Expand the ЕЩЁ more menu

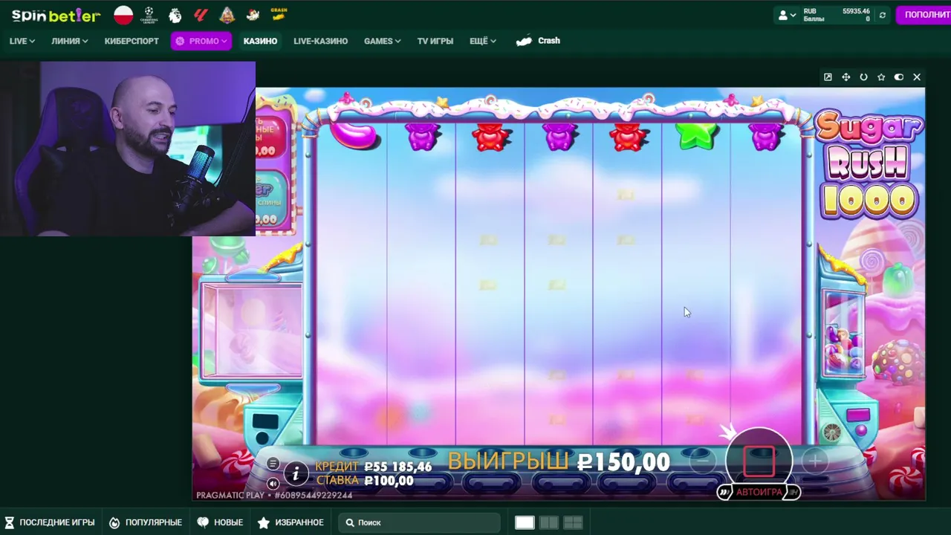click(483, 41)
